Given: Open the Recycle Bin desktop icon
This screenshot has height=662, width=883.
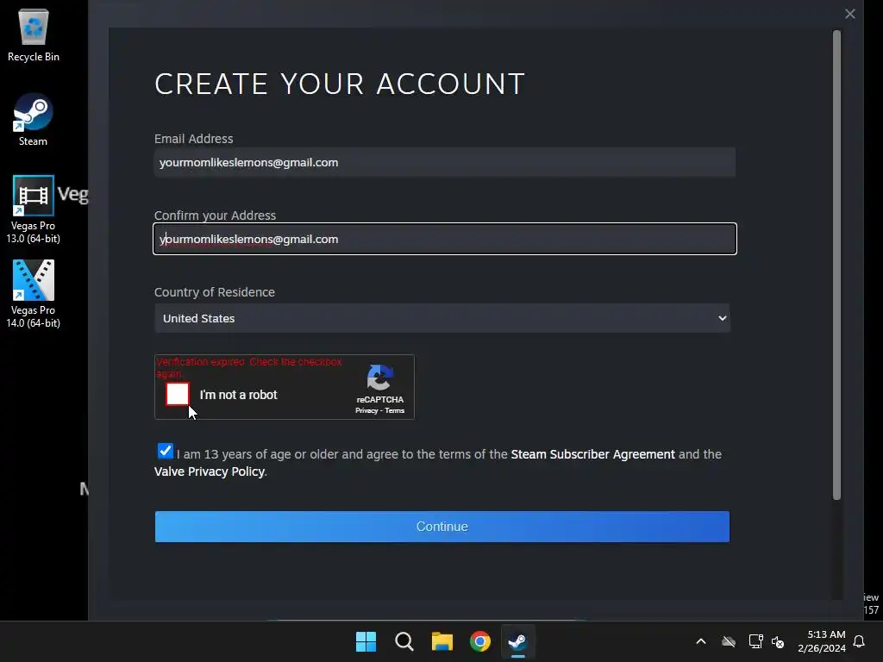Looking at the screenshot, I should tap(34, 34).
